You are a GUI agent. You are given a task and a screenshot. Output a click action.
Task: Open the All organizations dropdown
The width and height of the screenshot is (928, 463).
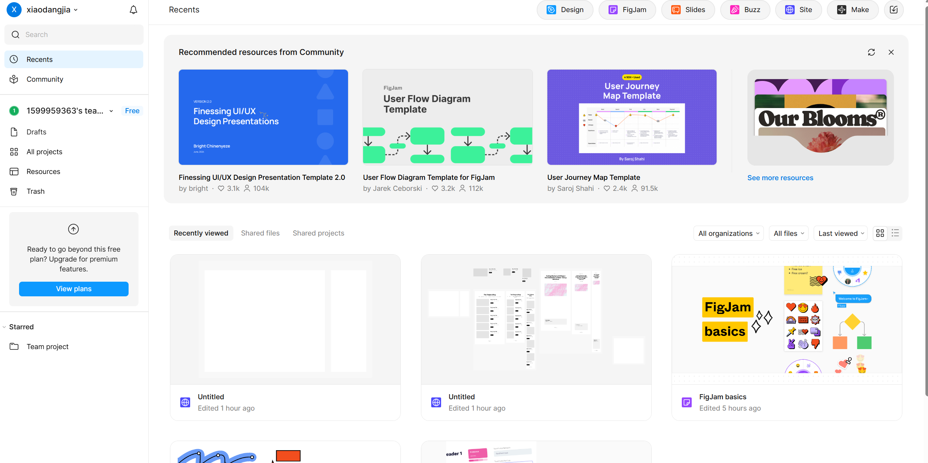click(728, 233)
